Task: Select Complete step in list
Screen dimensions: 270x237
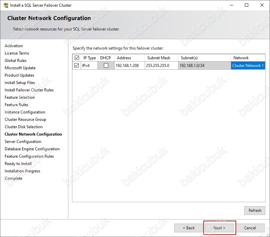Action: [13, 178]
